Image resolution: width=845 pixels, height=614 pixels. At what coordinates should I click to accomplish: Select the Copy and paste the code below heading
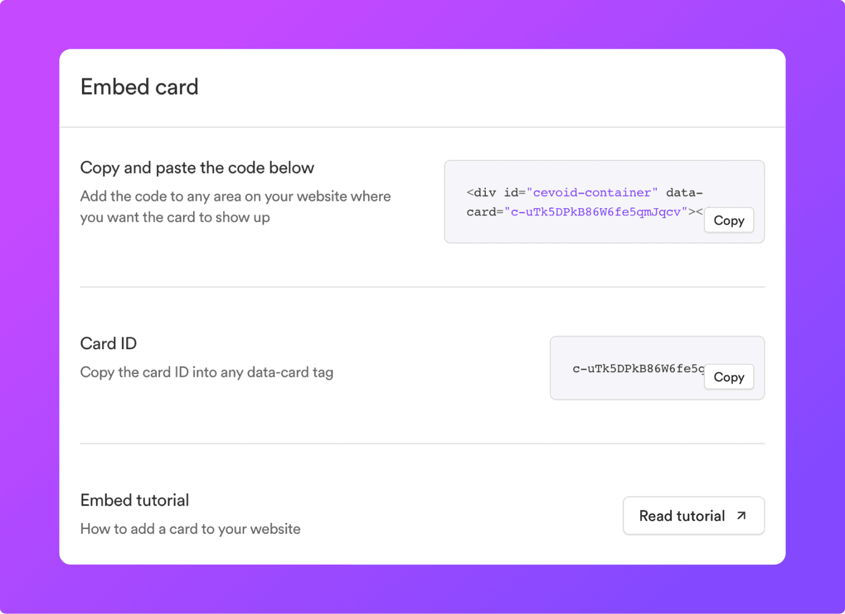[197, 168]
